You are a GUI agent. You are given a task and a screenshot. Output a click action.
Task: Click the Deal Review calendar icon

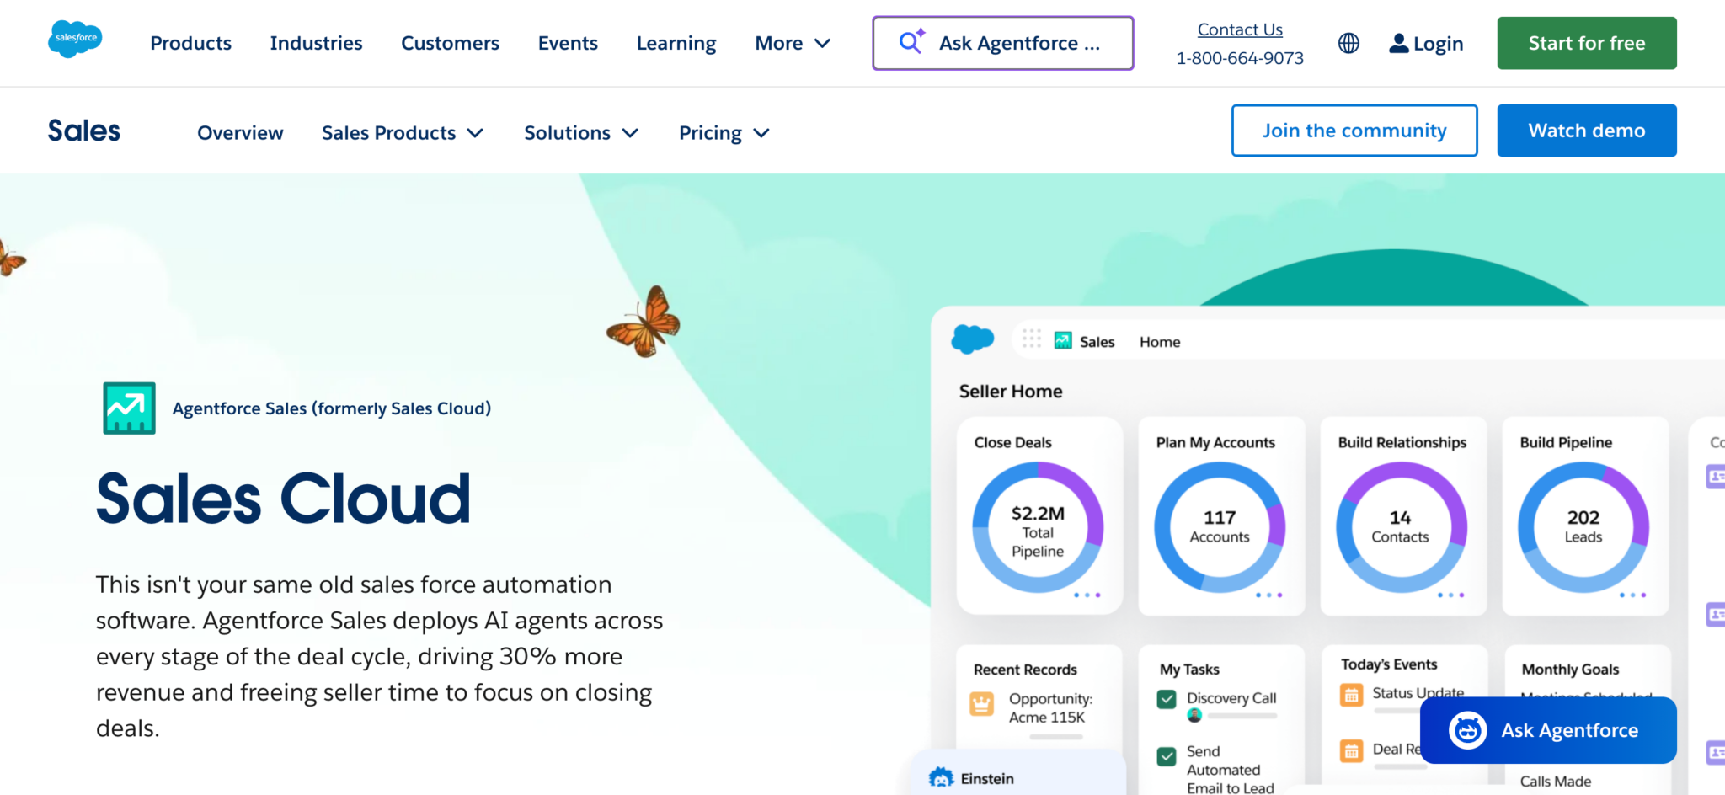(x=1352, y=750)
